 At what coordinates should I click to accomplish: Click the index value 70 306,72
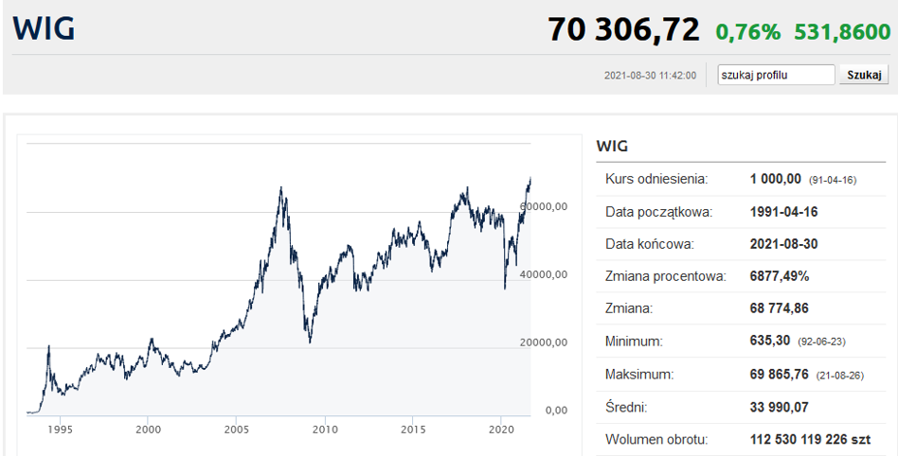tap(623, 29)
